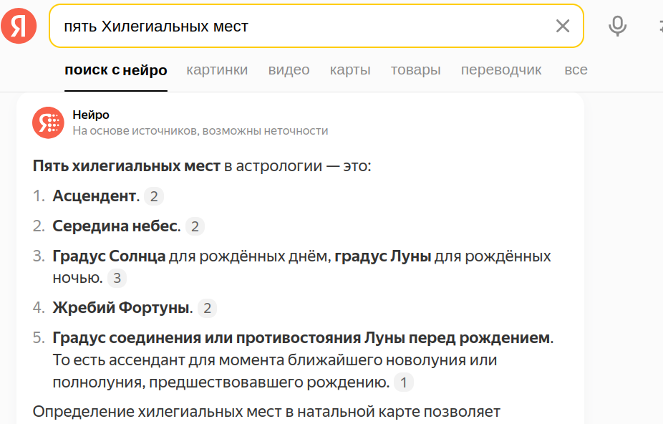
Task: Open source badge 1 after предшествовавшего рождению
Action: pyautogui.click(x=403, y=383)
